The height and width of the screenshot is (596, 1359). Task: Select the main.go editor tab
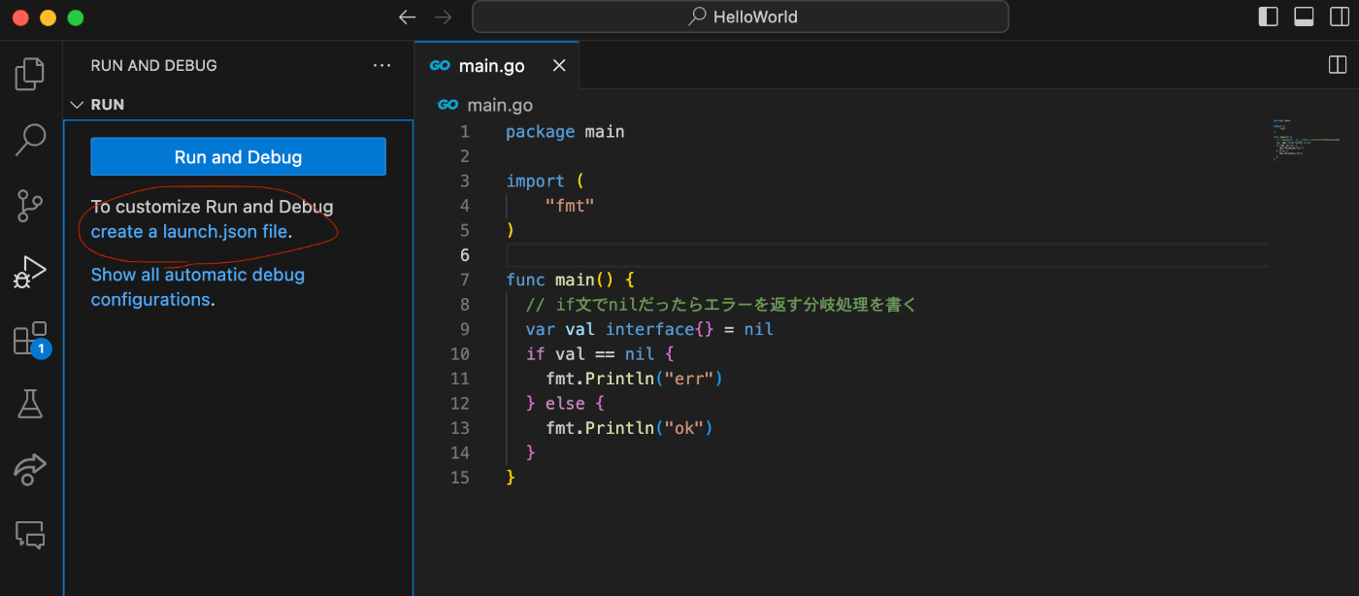tap(496, 65)
